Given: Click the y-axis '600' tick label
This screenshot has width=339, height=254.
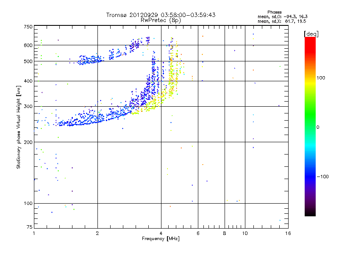Looking at the screenshot, I should (28, 45).
